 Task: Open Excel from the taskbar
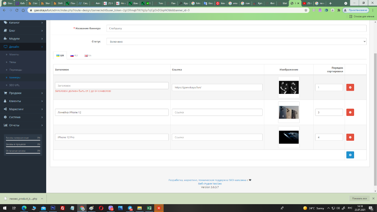150,208
